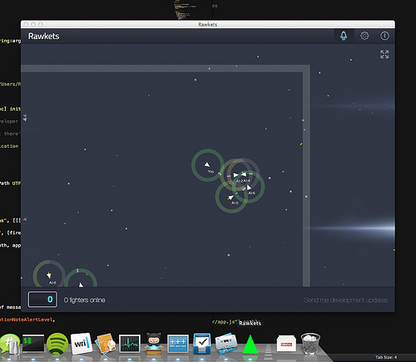
Task: Toggle fullscreen with the expand arrows icon
Action: click(x=384, y=54)
